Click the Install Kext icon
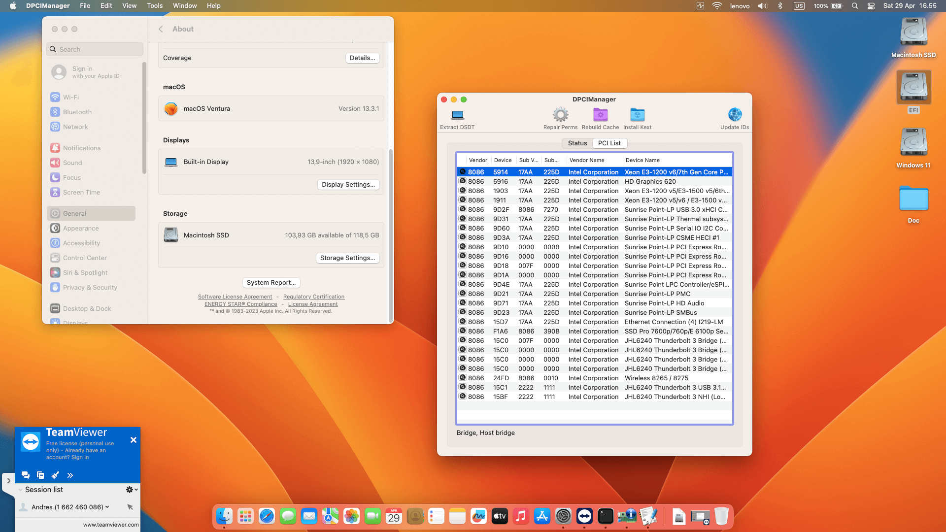This screenshot has height=532, width=946. (637, 115)
